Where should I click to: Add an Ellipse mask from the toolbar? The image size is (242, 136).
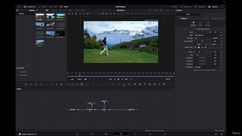tap(98, 84)
